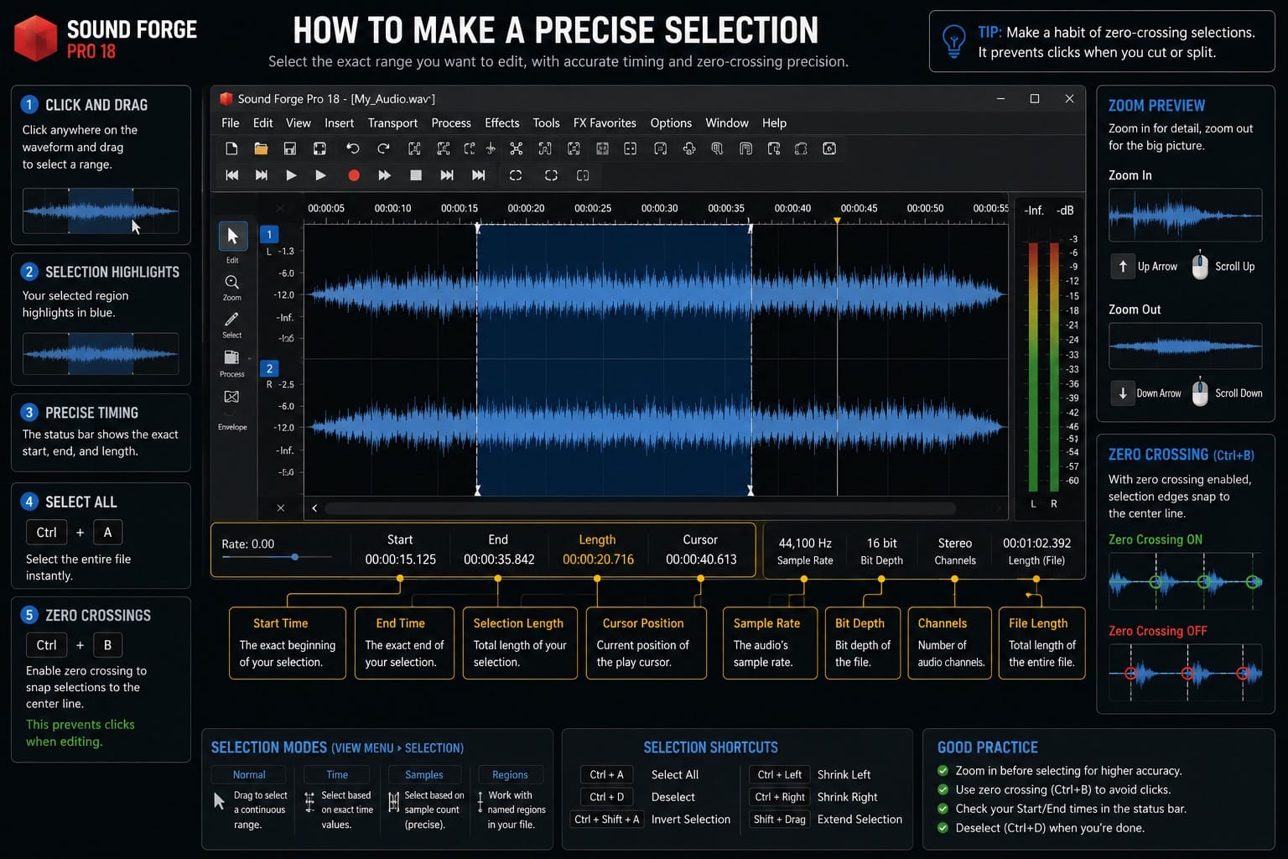Open the FX Favorites menu
This screenshot has width=1288, height=859.
[605, 122]
